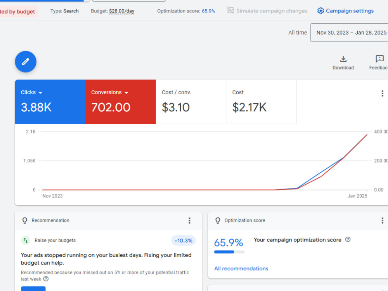Open the Feedback icon
The width and height of the screenshot is (388, 291).
(x=379, y=59)
